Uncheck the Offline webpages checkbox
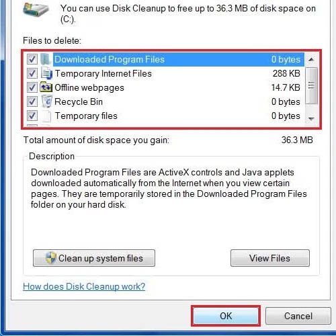336x336 pixels. (32, 87)
